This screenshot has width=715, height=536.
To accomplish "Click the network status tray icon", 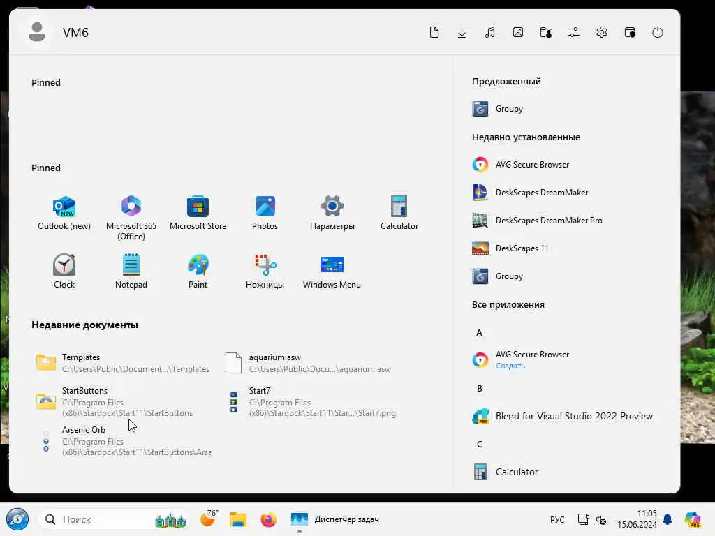I will click(583, 519).
